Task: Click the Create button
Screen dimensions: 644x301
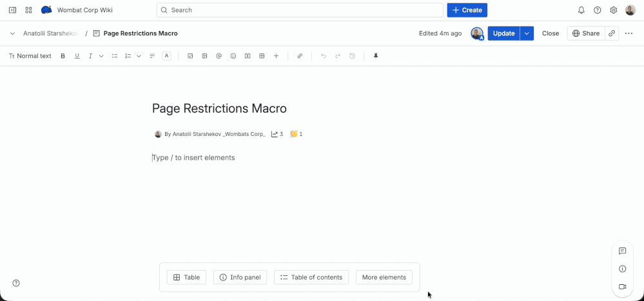Action: pos(467,10)
